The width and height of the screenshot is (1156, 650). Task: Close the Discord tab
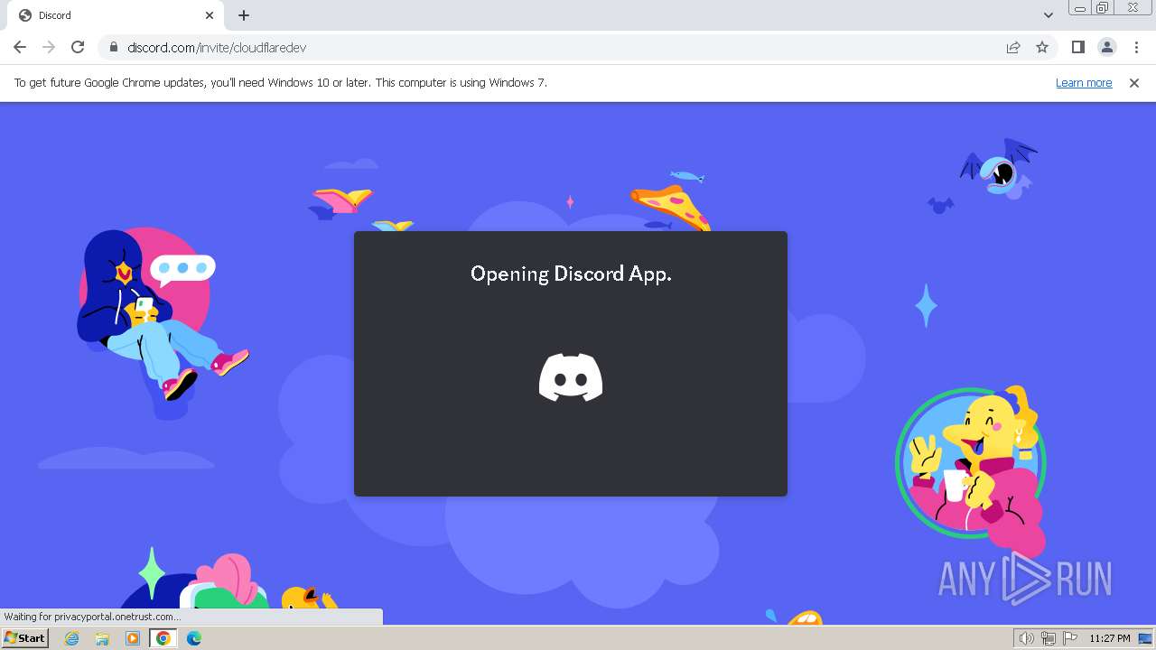(210, 15)
